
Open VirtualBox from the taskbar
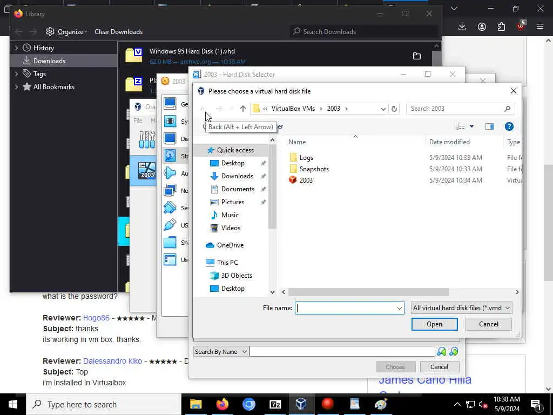[x=301, y=404]
